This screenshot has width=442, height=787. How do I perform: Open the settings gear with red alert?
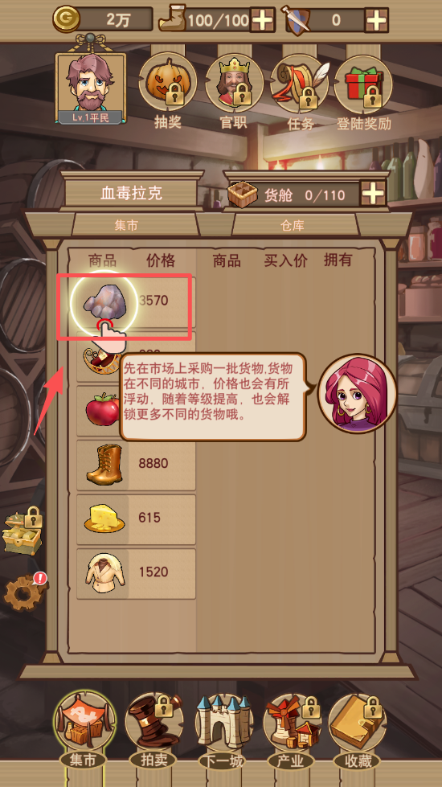point(24,591)
